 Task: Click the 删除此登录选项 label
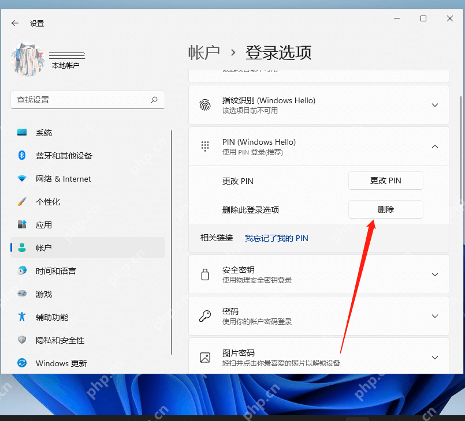point(251,210)
